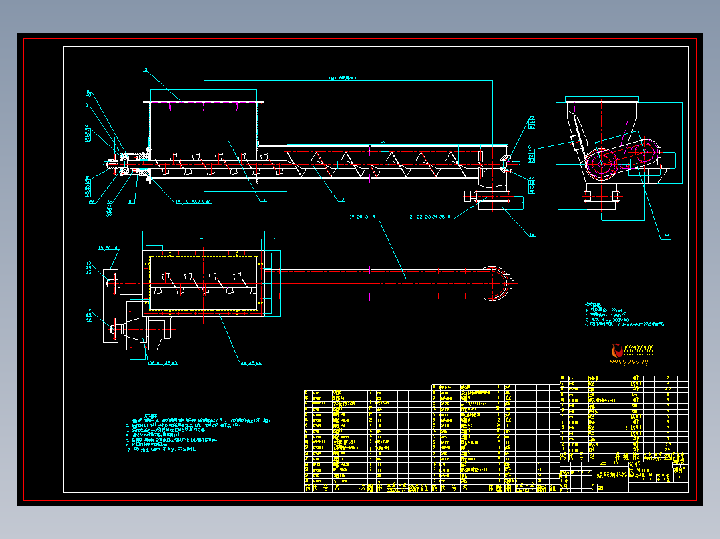The width and height of the screenshot is (720, 539).
Task: Click the orange flame logo watermark
Action: [617, 350]
